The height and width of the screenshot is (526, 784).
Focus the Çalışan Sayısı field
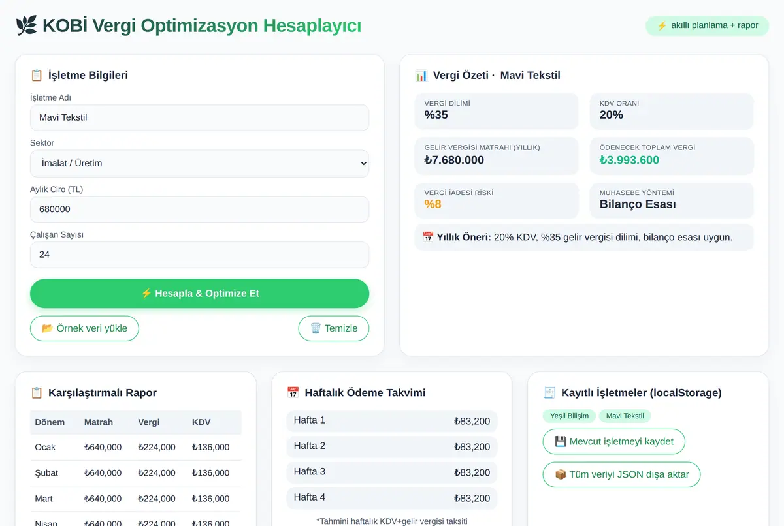pos(199,255)
